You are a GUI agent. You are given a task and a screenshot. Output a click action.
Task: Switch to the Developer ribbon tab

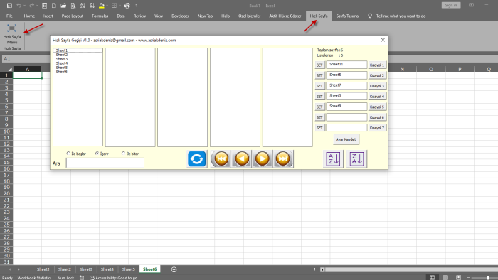180,16
